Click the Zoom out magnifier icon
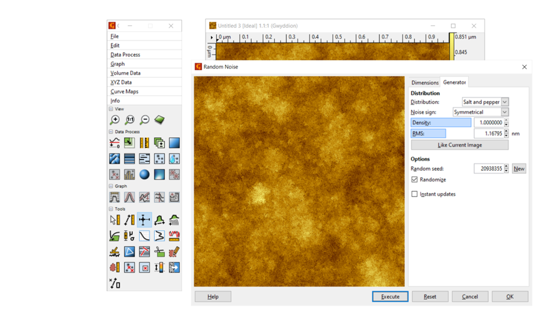548x316 pixels. pyautogui.click(x=145, y=120)
